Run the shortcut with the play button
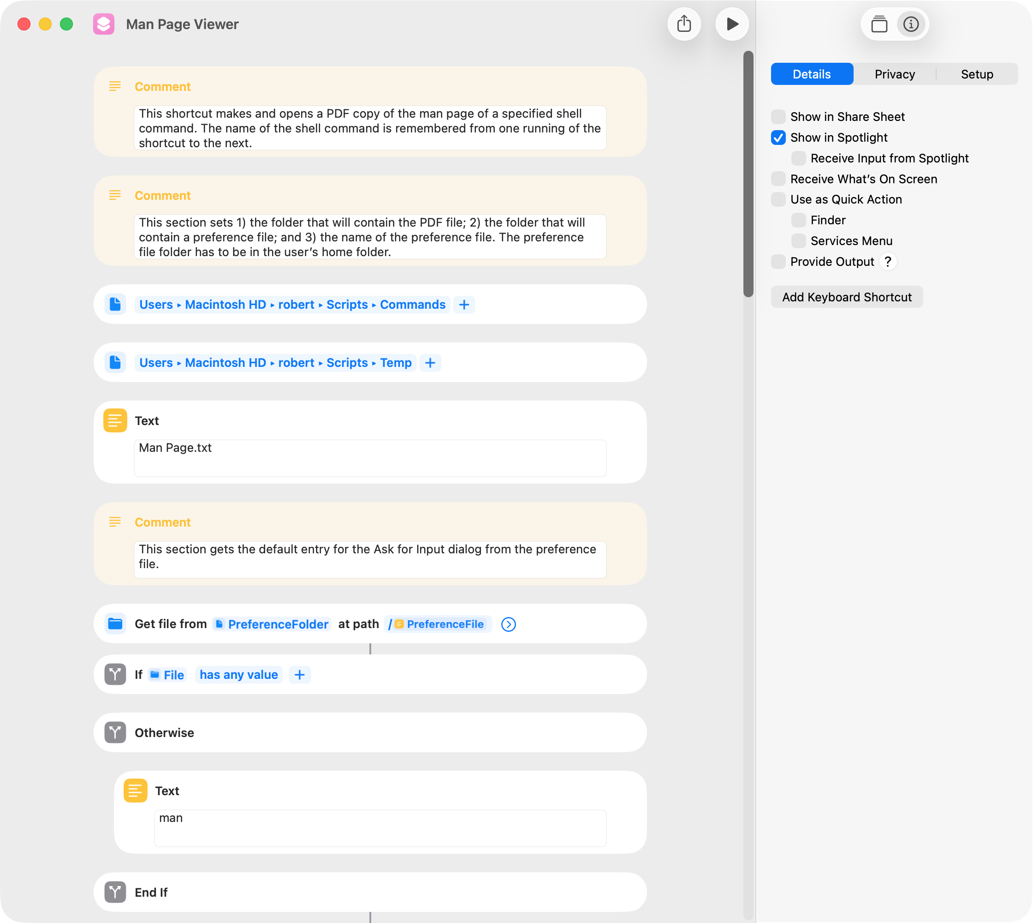 coord(732,24)
